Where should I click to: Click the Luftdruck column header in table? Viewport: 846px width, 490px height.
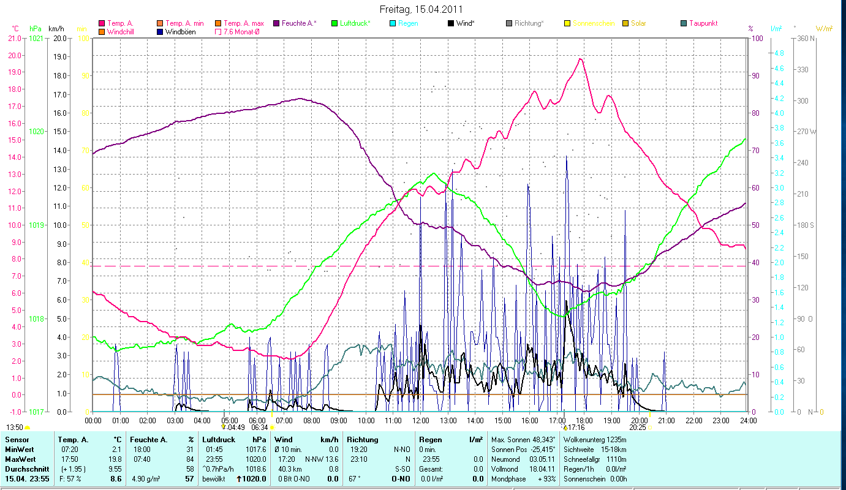(x=219, y=439)
